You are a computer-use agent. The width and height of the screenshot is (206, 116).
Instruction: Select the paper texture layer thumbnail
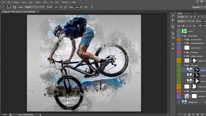point(187,48)
